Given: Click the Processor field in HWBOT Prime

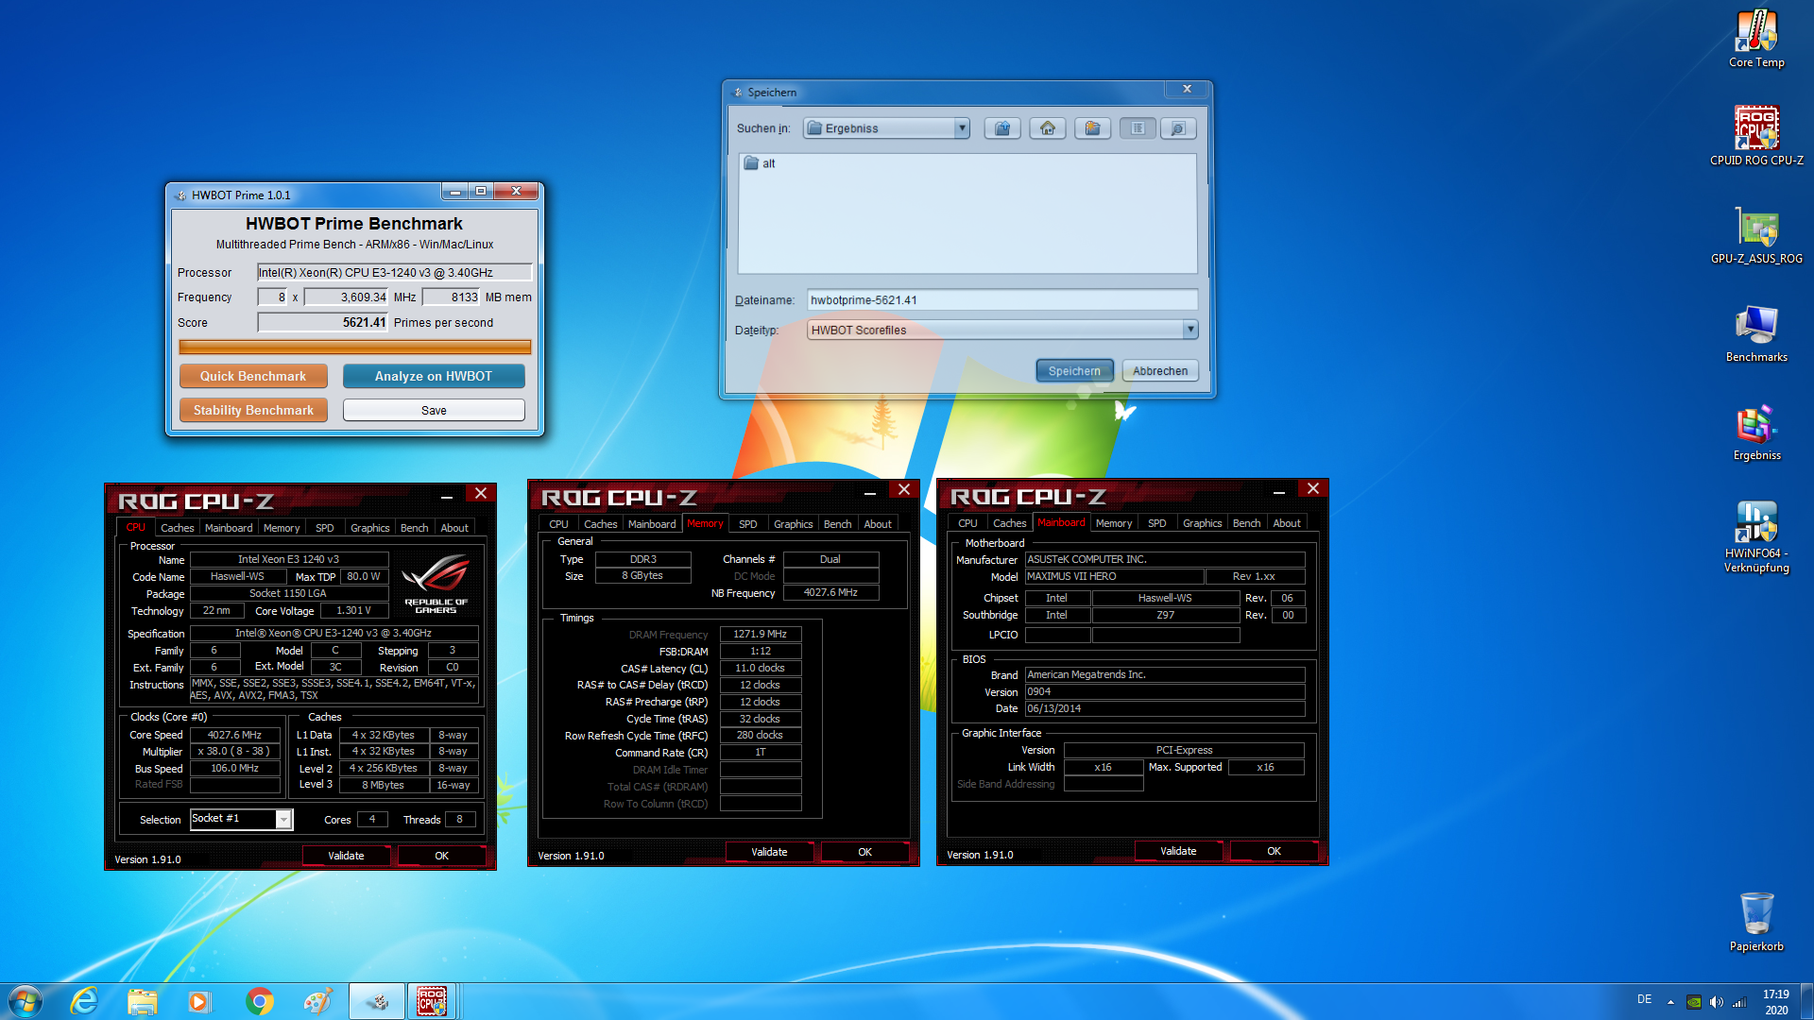Looking at the screenshot, I should [x=395, y=272].
